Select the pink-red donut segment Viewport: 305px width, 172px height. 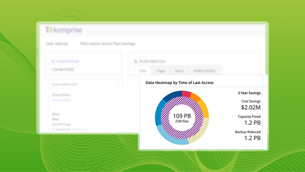tap(186, 95)
